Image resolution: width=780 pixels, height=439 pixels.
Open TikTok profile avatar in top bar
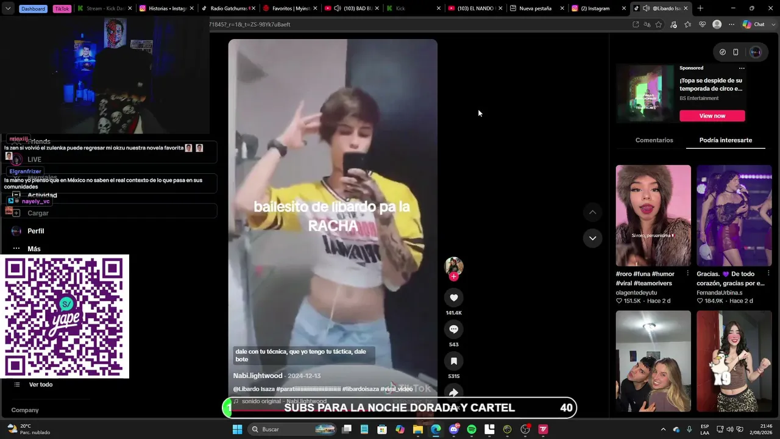(x=756, y=52)
